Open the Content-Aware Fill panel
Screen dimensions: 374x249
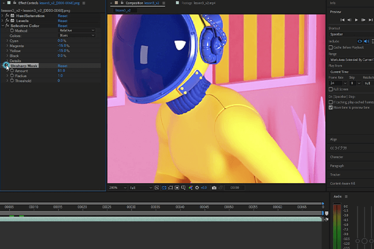coord(342,184)
